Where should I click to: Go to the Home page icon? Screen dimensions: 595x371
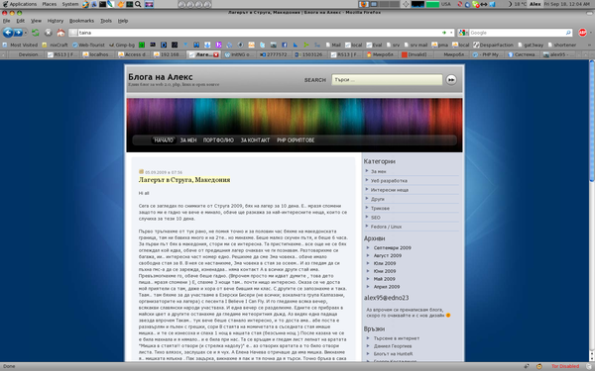tap(60, 33)
